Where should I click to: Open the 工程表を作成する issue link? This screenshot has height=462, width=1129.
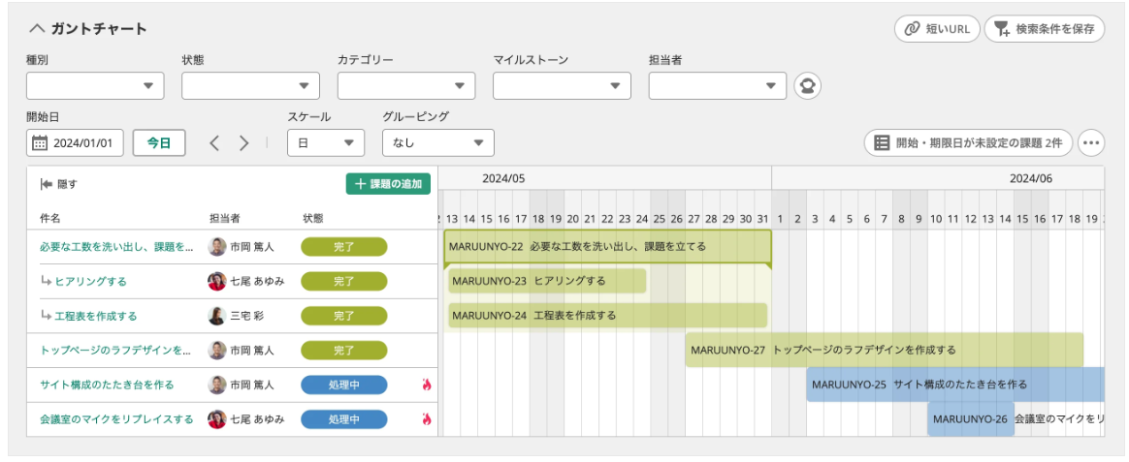[x=96, y=316]
